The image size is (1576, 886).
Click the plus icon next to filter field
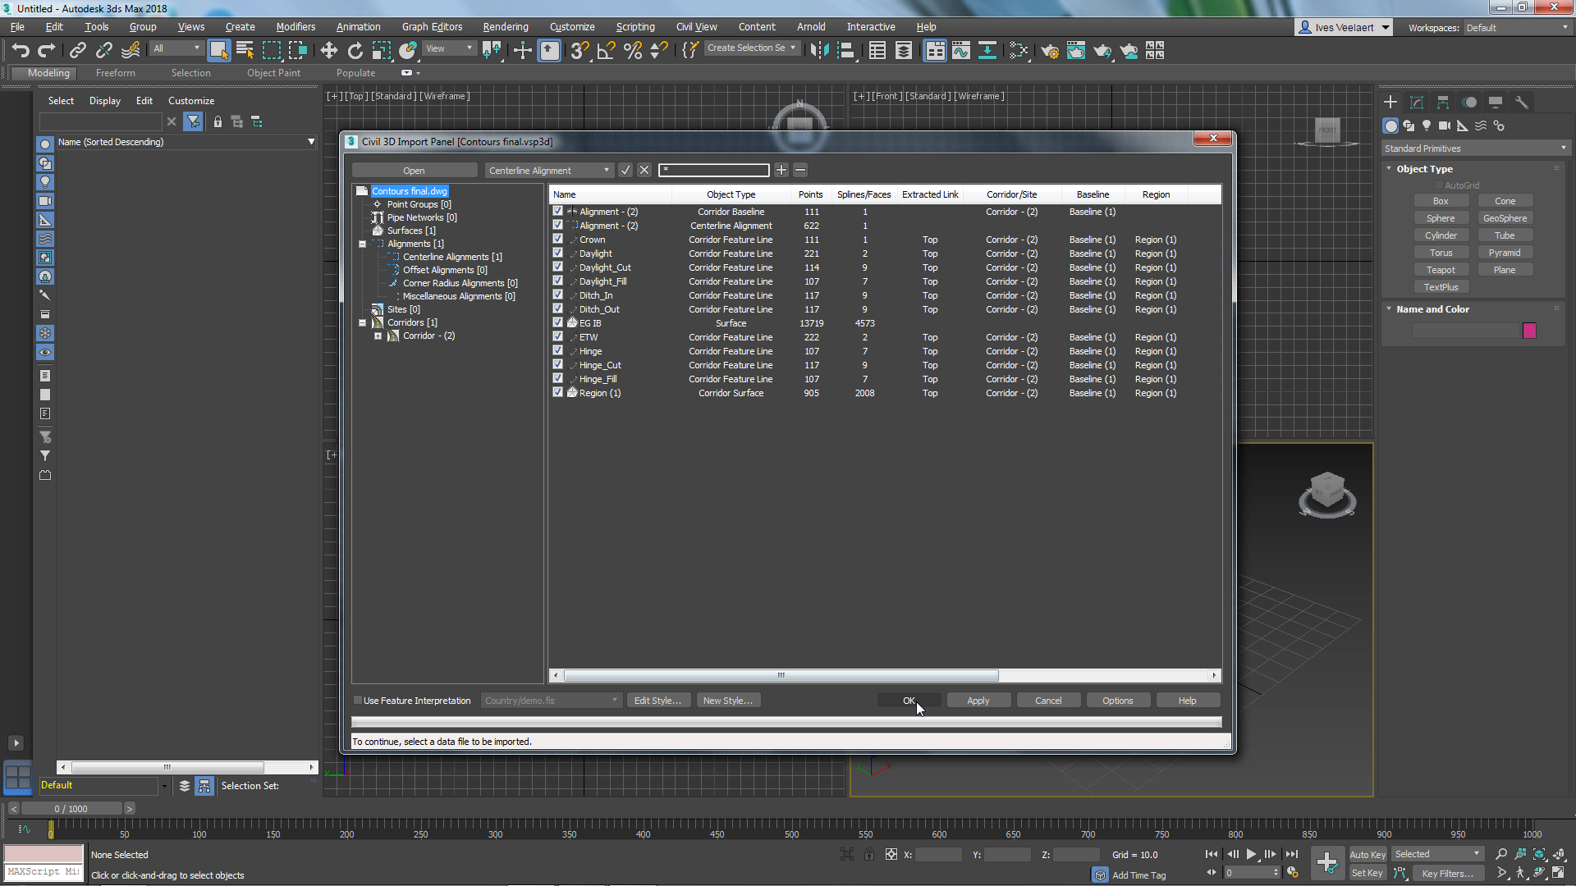(781, 170)
